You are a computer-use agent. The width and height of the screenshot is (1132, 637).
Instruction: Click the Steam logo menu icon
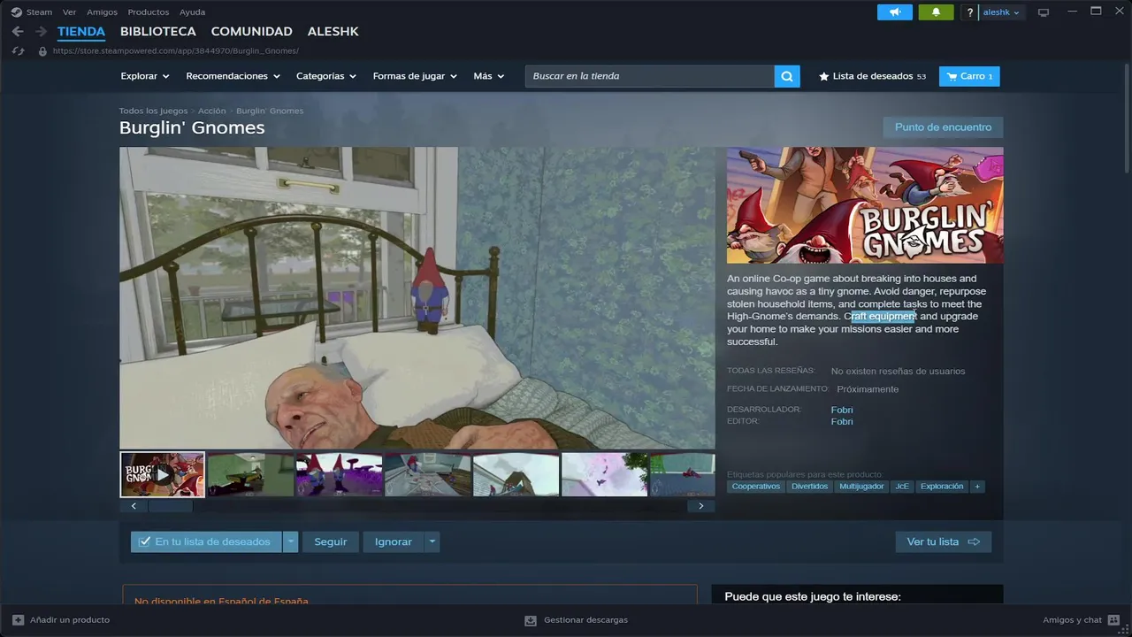[16, 12]
